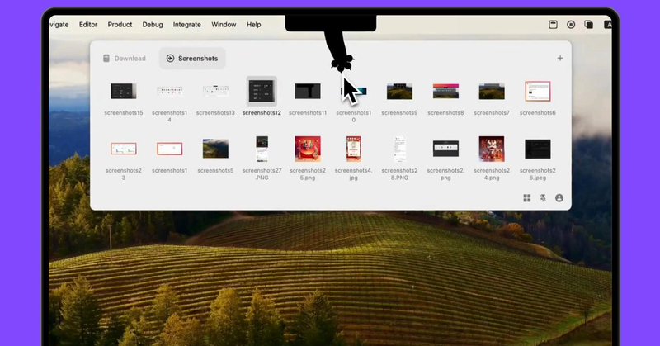Select the Screenshots tab
The width and height of the screenshot is (660, 346).
click(x=192, y=58)
